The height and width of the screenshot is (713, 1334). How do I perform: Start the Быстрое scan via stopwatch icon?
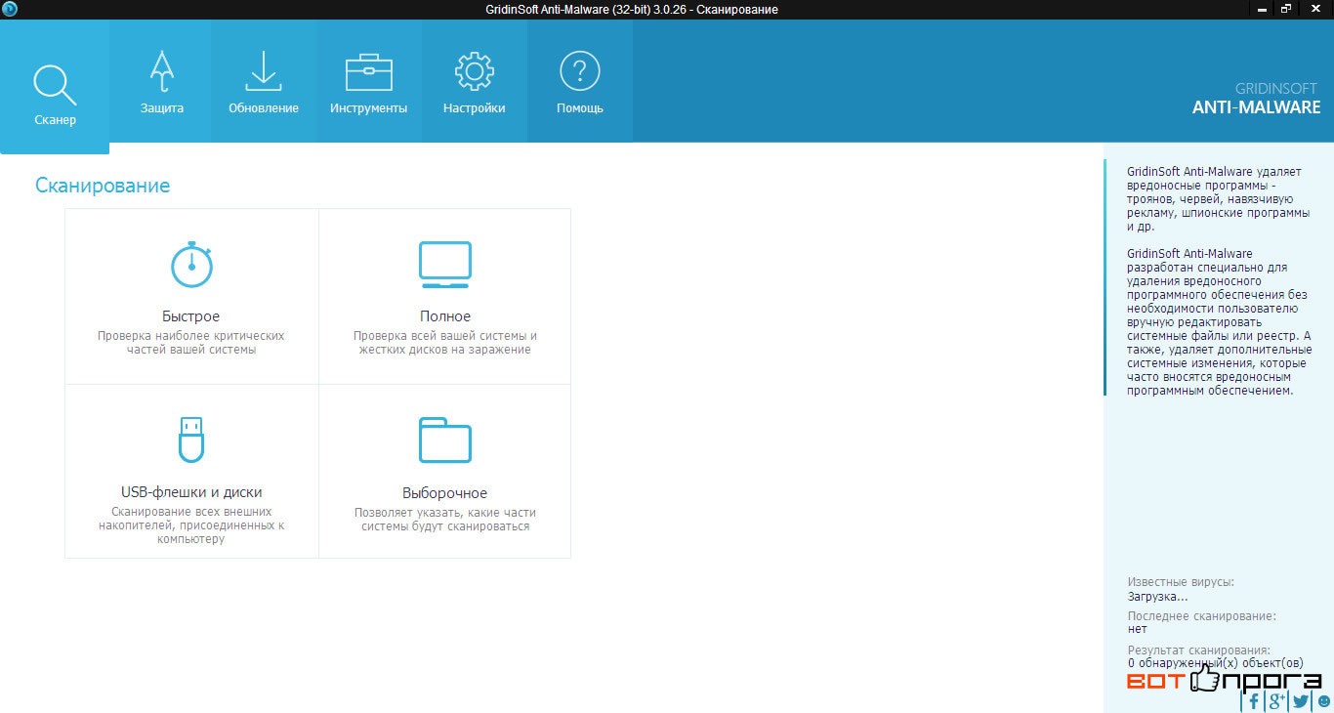point(191,264)
